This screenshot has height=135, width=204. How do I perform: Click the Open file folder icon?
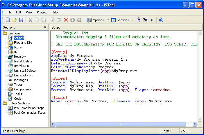[15, 20]
